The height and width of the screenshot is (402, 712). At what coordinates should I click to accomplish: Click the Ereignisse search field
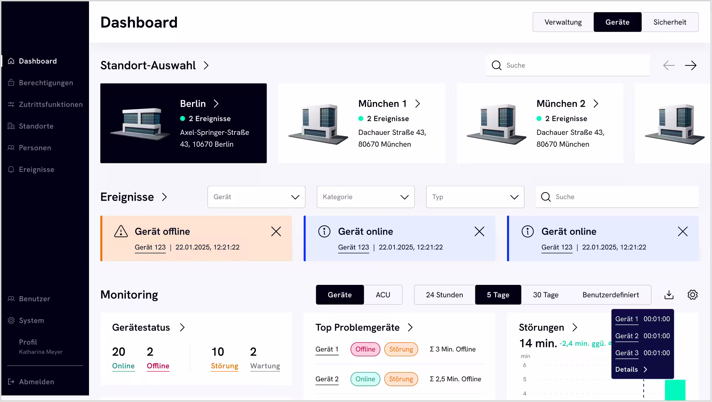(617, 197)
